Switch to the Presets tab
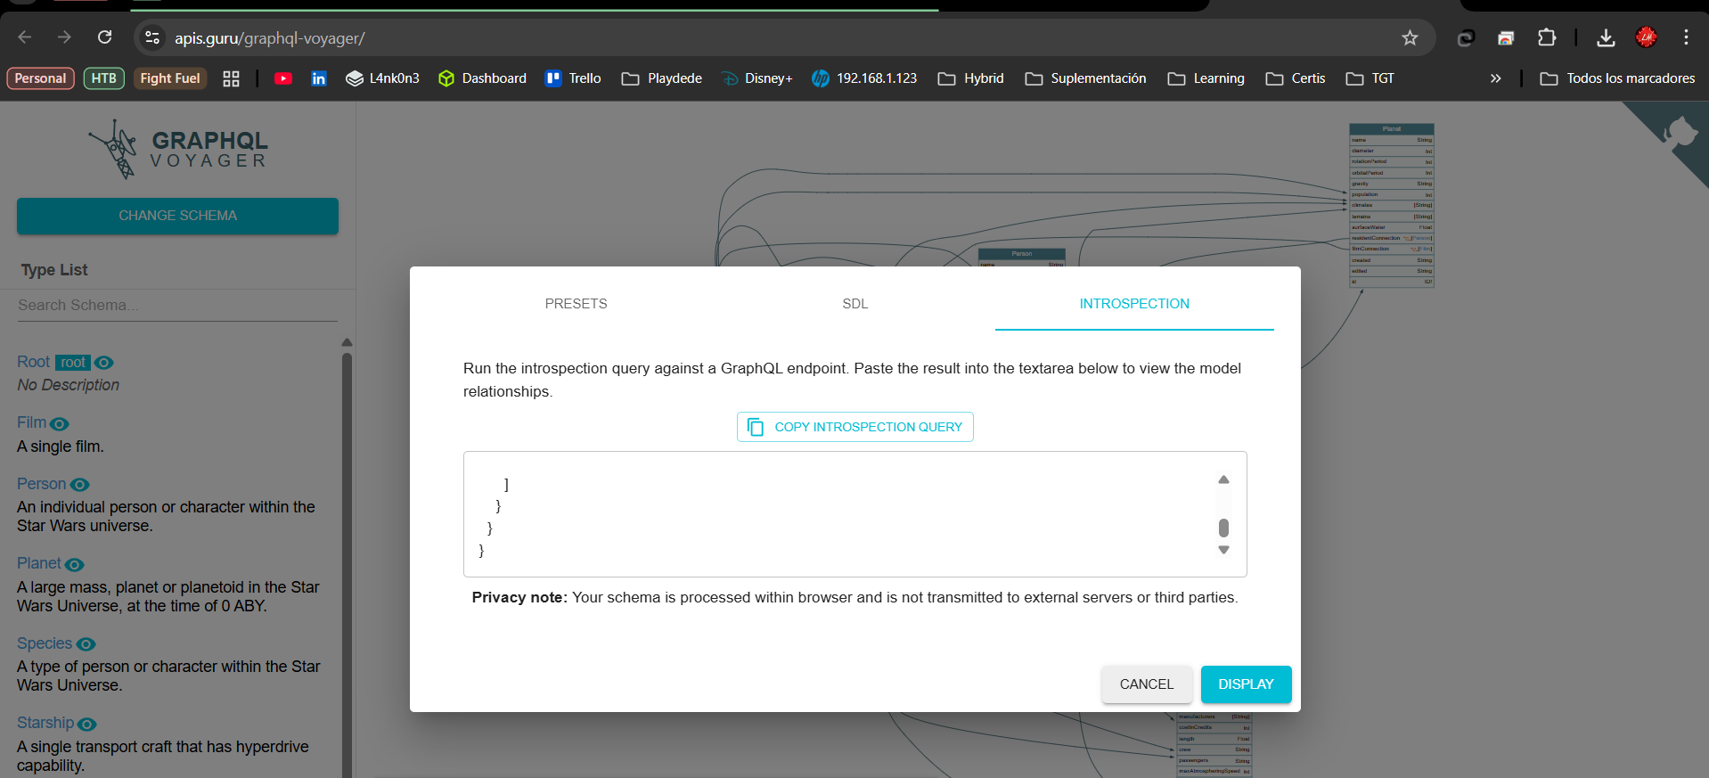This screenshot has height=778, width=1709. point(576,304)
